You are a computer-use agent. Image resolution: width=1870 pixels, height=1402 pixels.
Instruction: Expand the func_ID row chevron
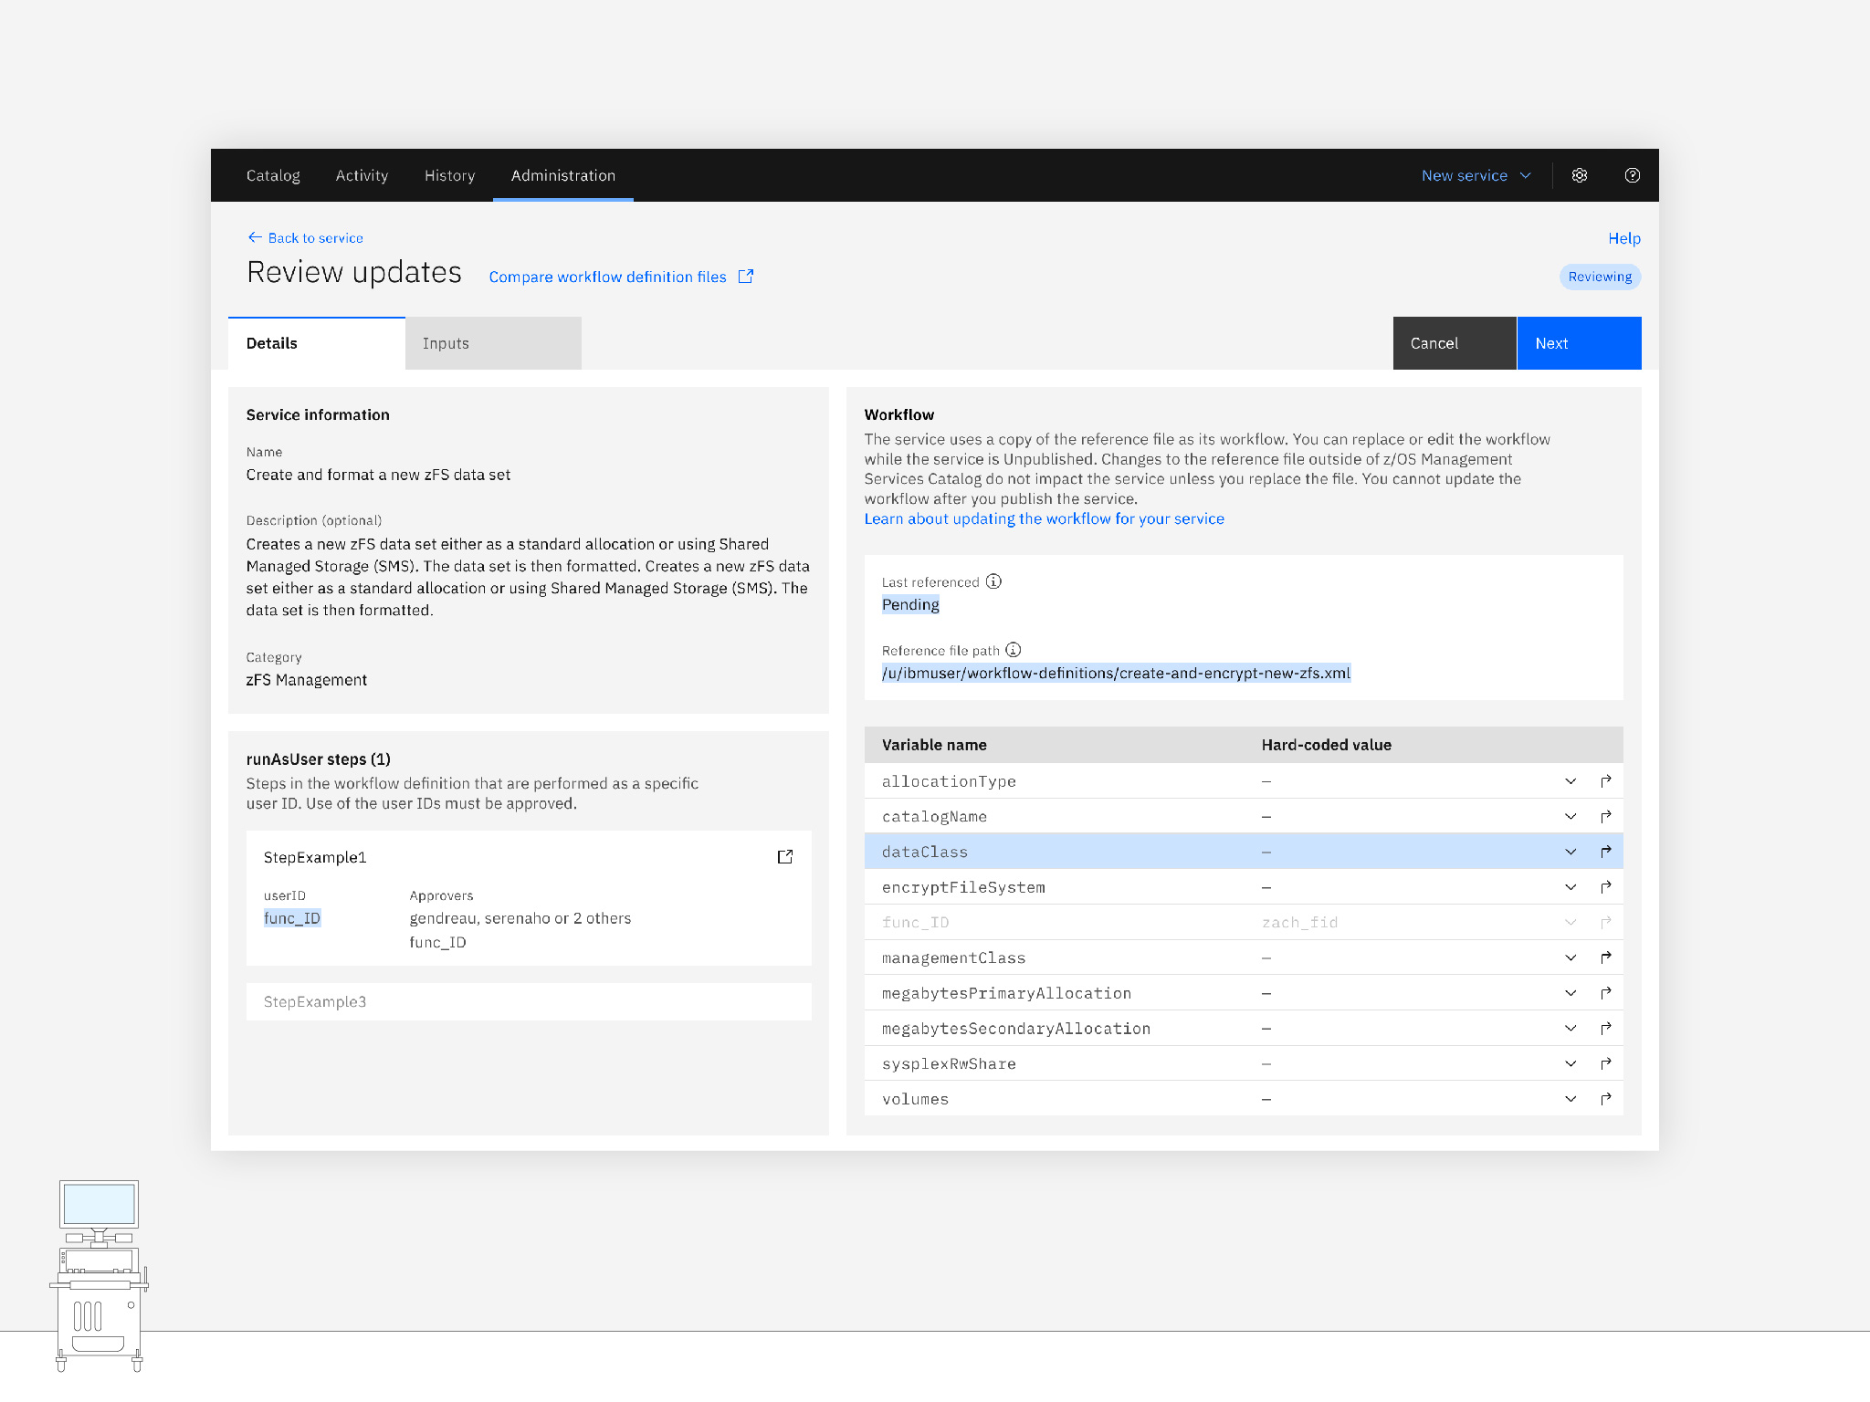(1571, 922)
